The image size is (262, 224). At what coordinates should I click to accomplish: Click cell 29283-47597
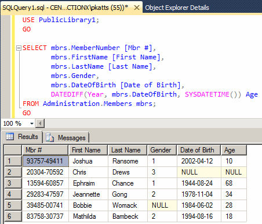45,194
